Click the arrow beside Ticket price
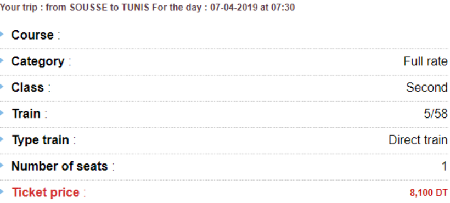The image size is (450, 203). coord(2,192)
